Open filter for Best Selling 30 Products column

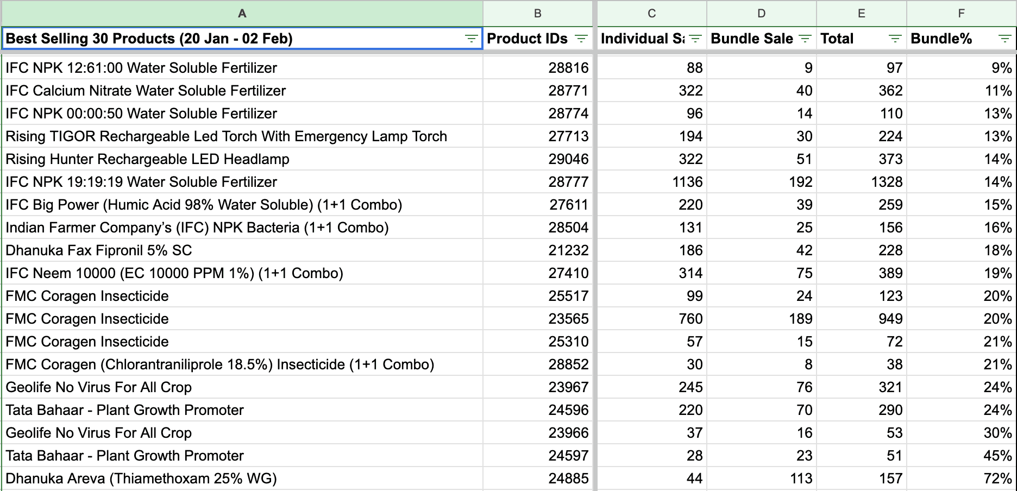[x=471, y=39]
